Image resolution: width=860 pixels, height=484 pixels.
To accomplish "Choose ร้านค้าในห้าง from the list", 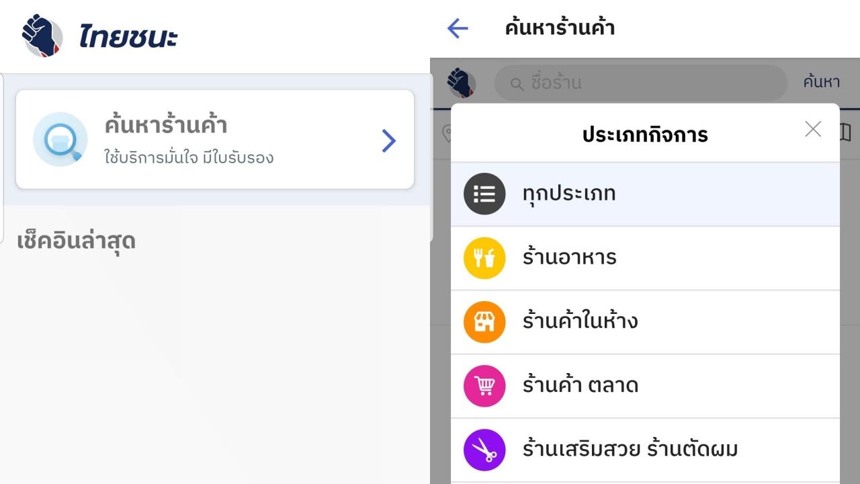I will (645, 321).
